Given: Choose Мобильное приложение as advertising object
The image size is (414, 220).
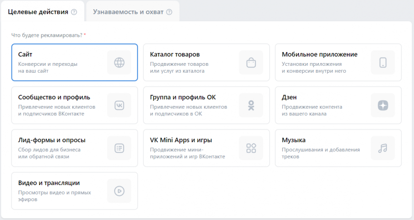Looking at the screenshot, I should click(x=319, y=55).
